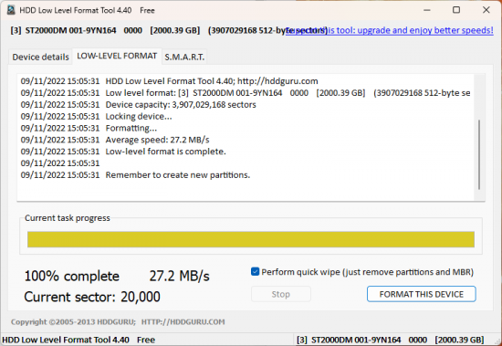Click the 'Current sector: 20,000' readout
This screenshot has width=502, height=346.
[x=92, y=297]
